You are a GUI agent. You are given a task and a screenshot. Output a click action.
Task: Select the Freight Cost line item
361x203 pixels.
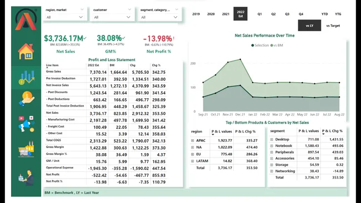[55, 126]
